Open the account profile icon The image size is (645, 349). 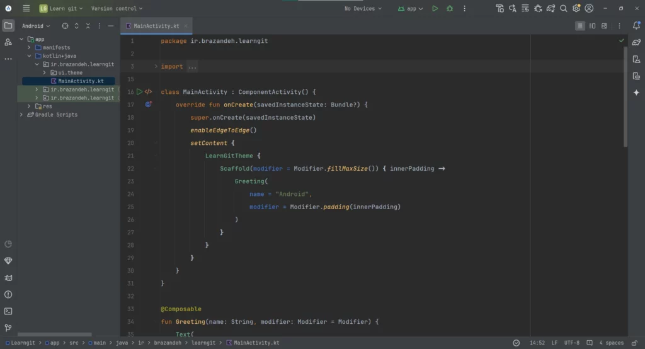[x=589, y=8]
